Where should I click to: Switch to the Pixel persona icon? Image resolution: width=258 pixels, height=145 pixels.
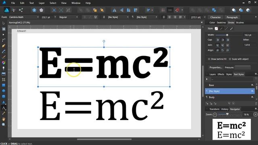14,10
